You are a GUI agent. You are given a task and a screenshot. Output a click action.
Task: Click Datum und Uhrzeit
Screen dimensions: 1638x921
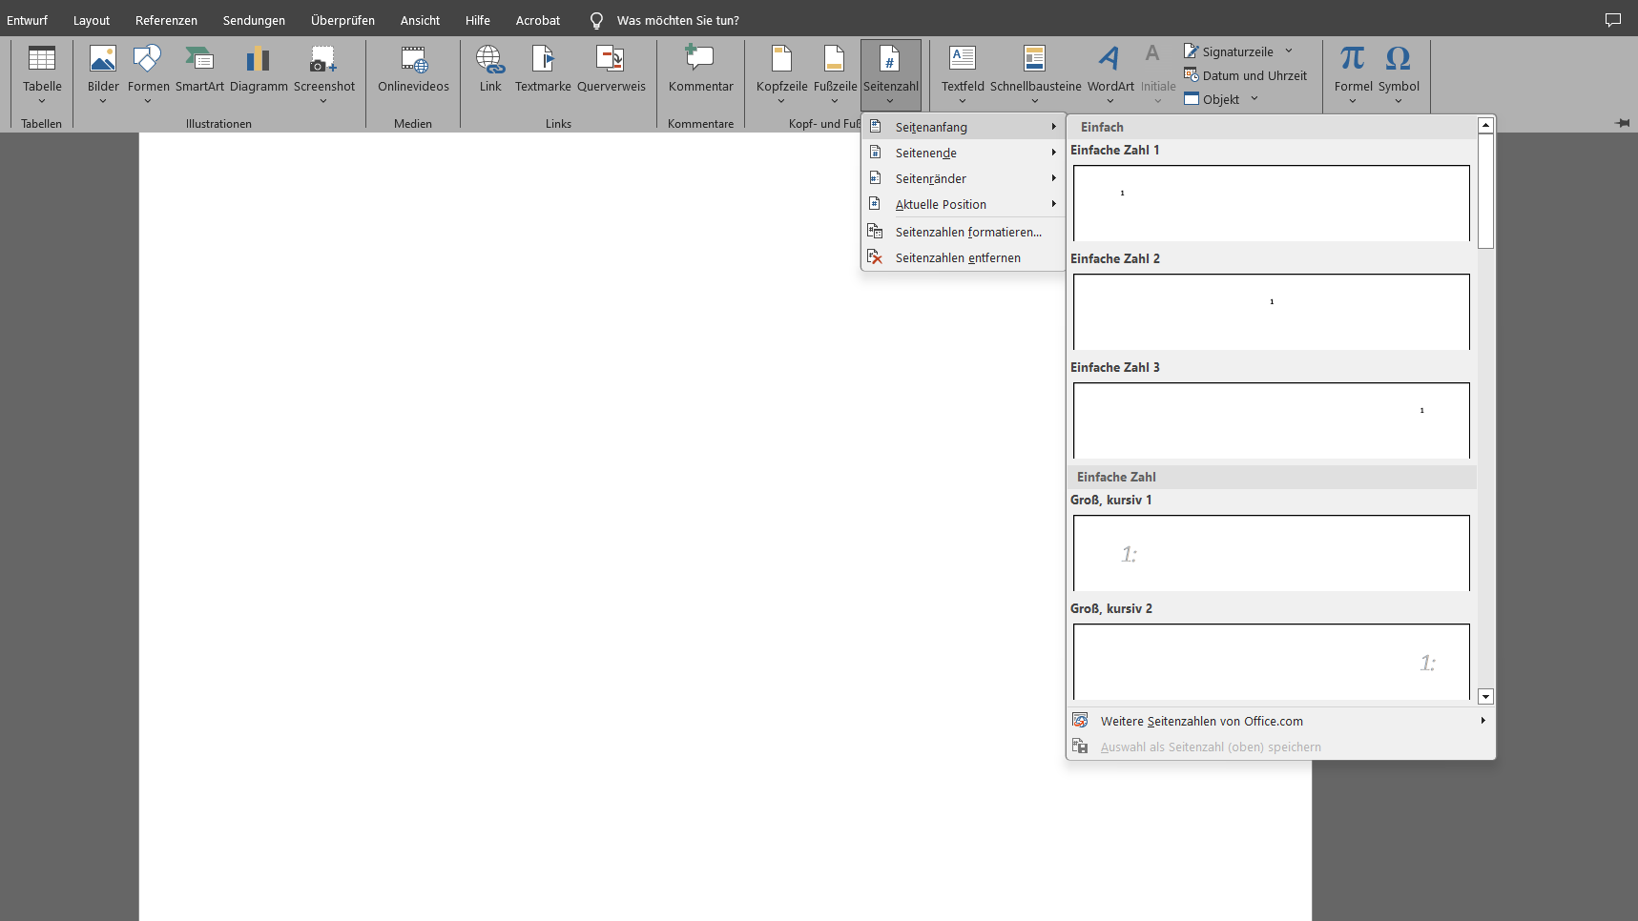(1254, 75)
